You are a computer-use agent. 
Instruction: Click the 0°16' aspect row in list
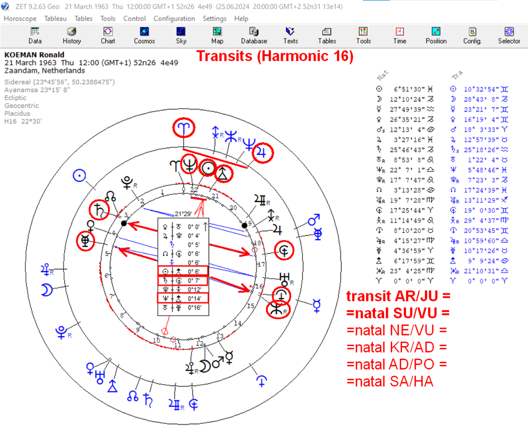click(183, 307)
